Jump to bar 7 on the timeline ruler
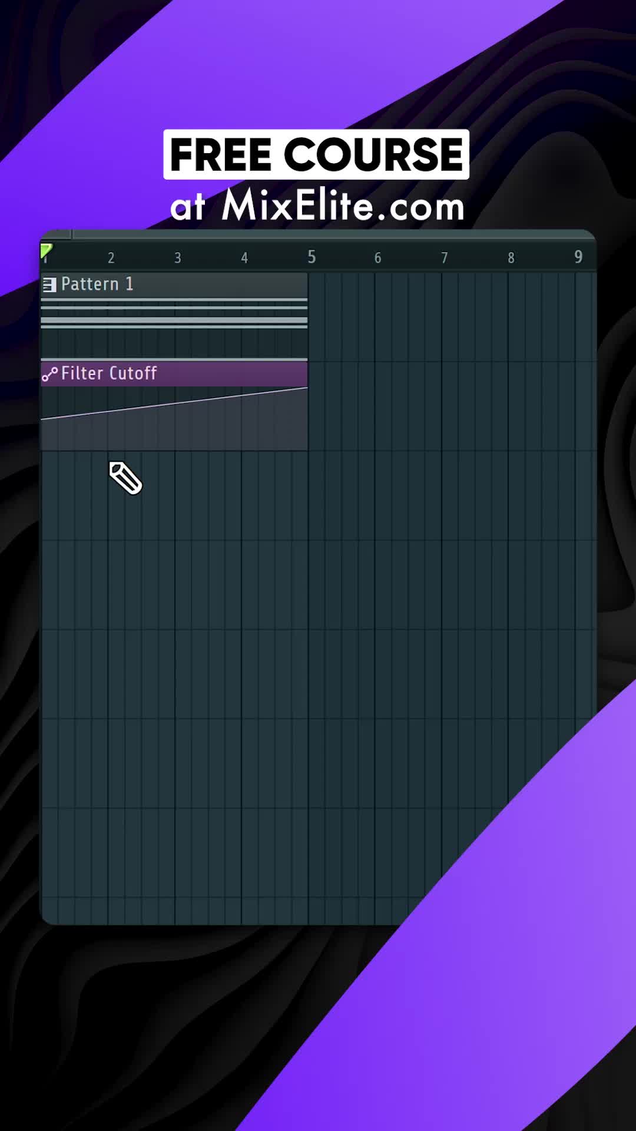 click(x=445, y=258)
